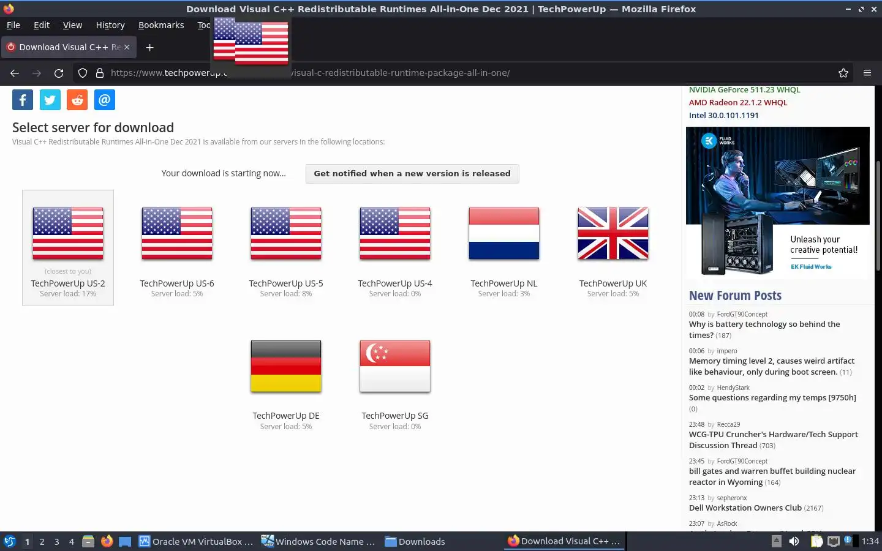Switch to Downloads folder window
882x551 pixels.
tap(415, 541)
